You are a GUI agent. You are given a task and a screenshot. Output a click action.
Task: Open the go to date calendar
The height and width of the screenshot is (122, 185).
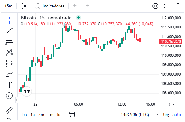tap(72, 114)
